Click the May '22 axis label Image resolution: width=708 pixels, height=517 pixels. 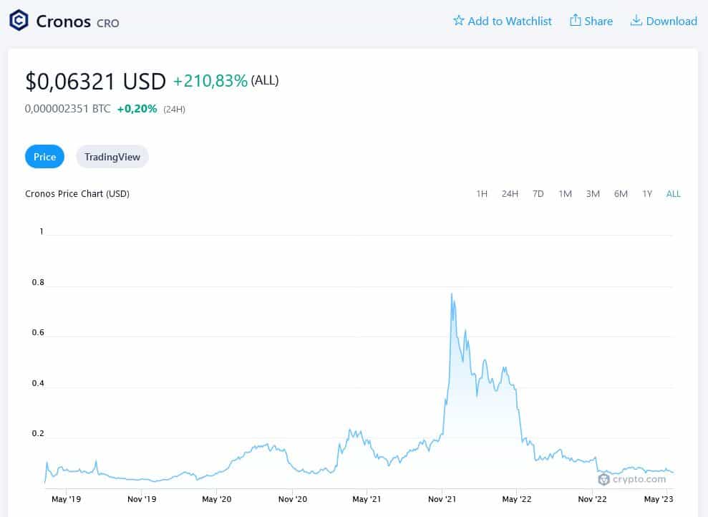517,499
